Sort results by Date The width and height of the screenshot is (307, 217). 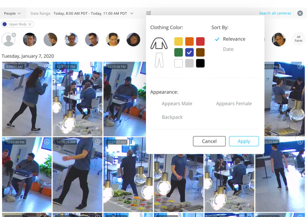228,49
